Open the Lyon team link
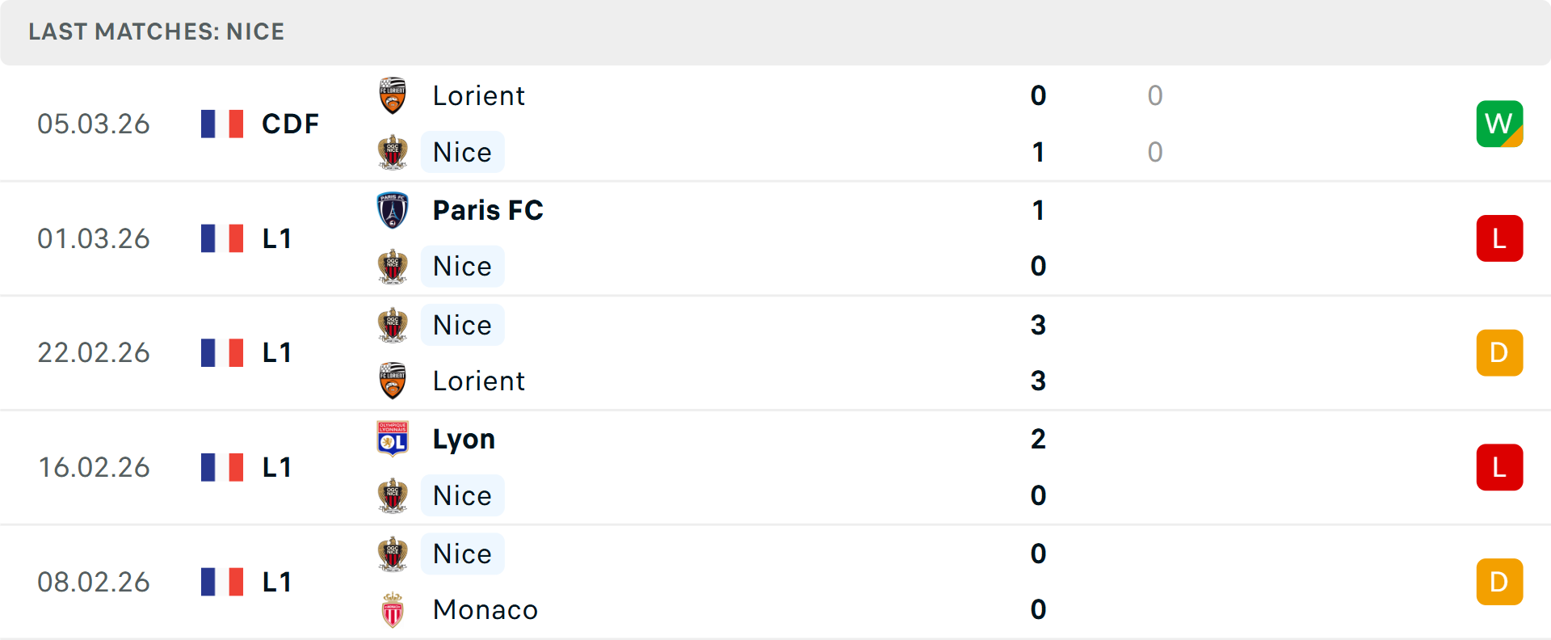The image size is (1551, 640). click(x=464, y=440)
